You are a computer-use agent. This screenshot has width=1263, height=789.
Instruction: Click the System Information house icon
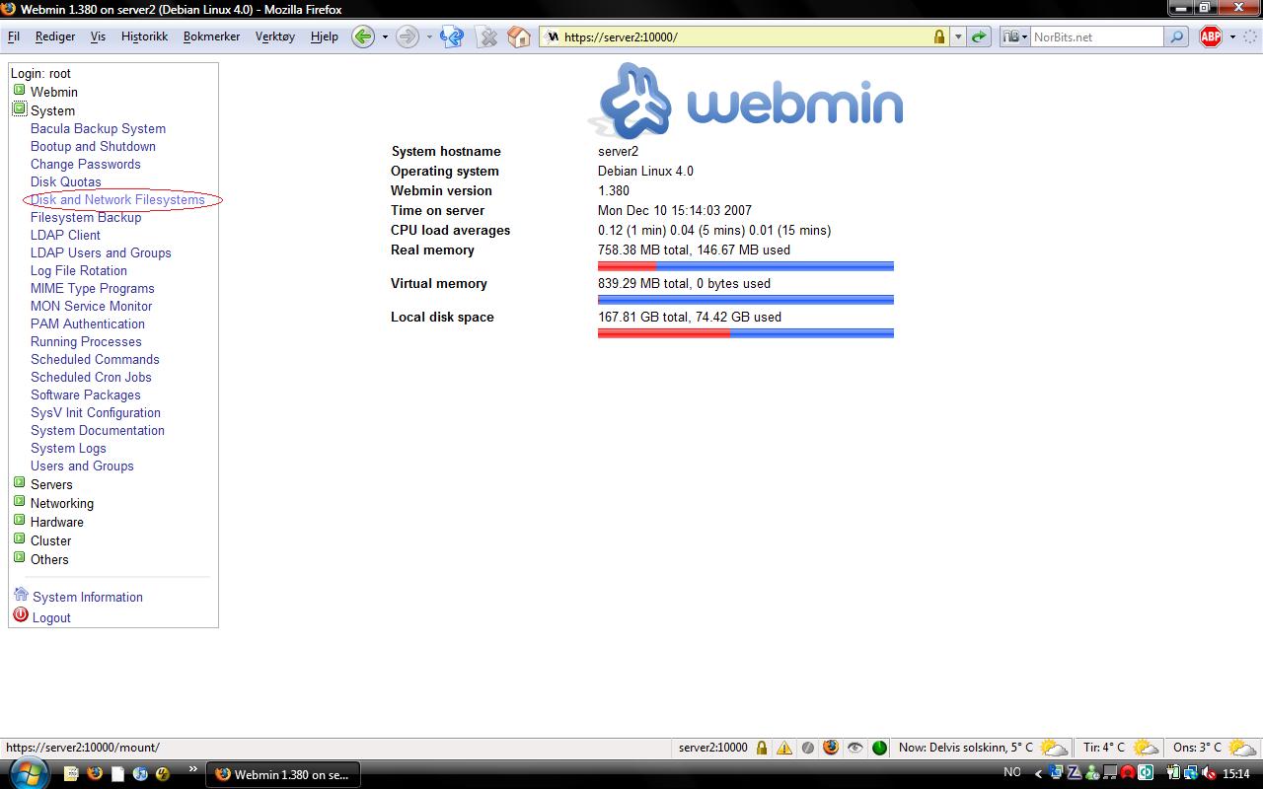click(21, 595)
